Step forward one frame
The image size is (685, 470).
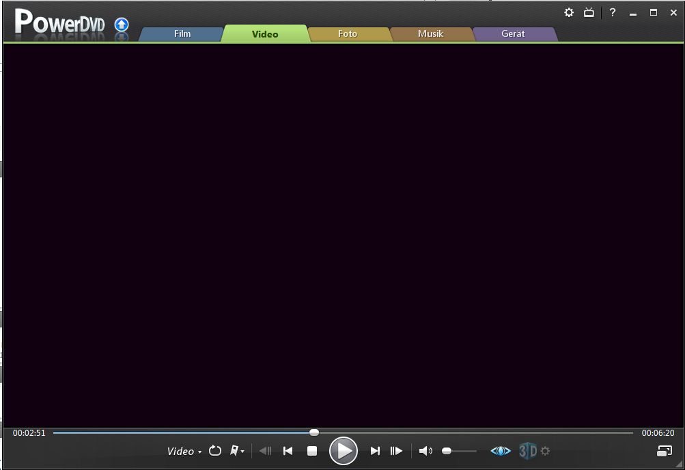[x=396, y=451]
